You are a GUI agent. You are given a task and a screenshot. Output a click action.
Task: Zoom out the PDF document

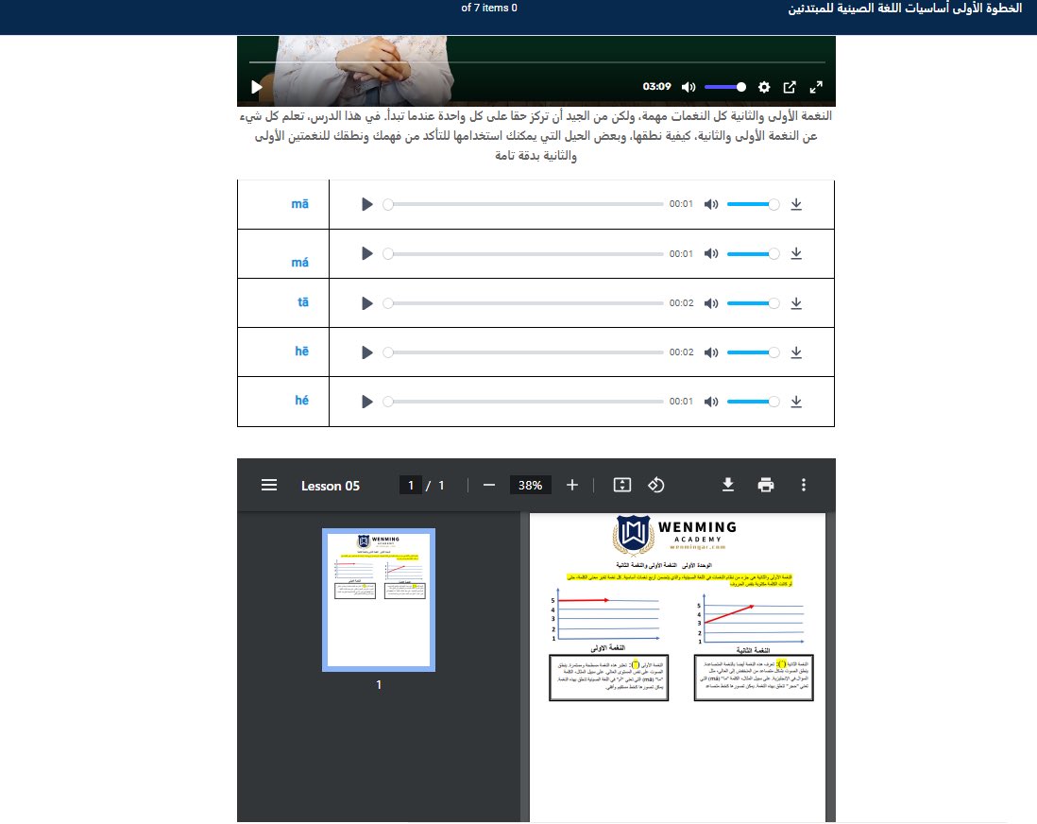[x=489, y=485]
